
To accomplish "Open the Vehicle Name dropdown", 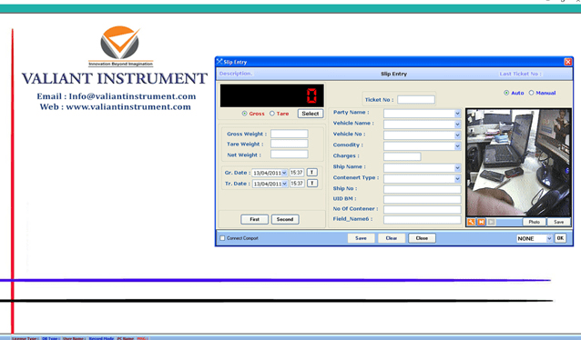I will click(x=458, y=125).
